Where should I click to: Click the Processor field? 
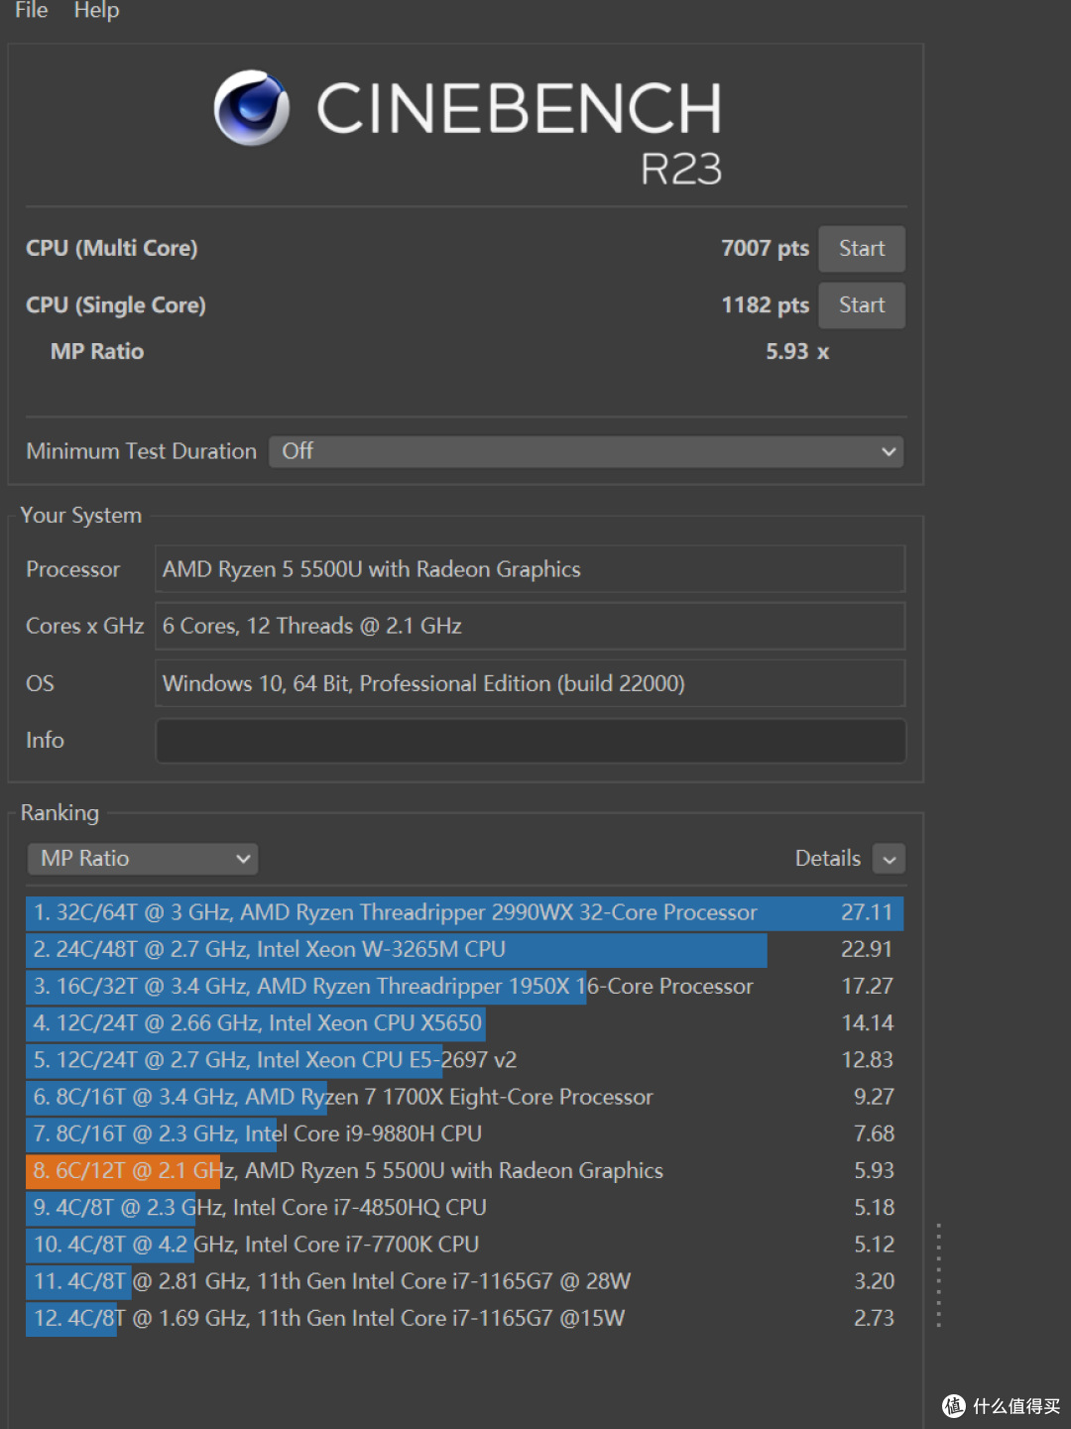pos(530,569)
